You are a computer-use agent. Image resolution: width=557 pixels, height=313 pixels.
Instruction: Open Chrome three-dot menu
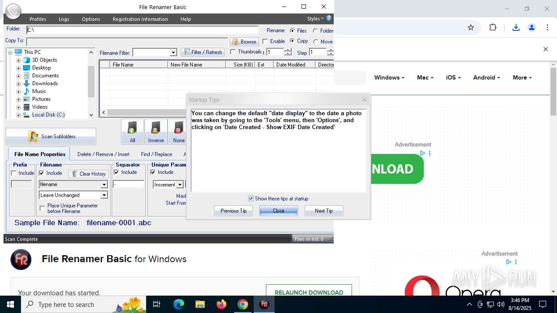(x=547, y=27)
